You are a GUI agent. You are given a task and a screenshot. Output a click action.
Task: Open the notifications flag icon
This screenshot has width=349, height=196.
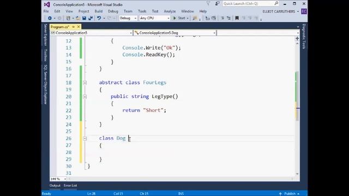(x=208, y=4)
